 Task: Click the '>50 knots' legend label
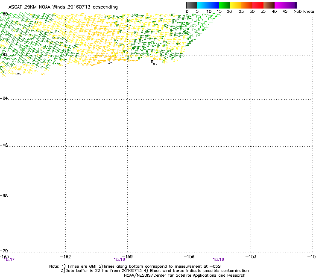(x=304, y=12)
